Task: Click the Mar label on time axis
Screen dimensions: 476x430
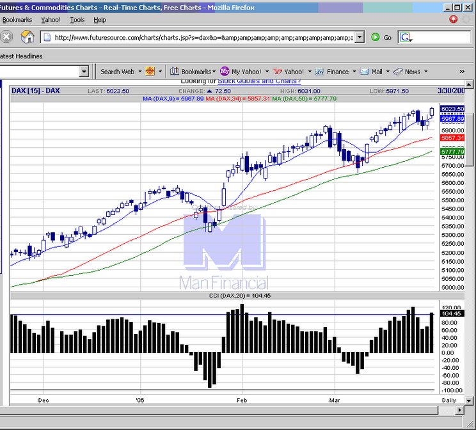Action: pyautogui.click(x=335, y=400)
